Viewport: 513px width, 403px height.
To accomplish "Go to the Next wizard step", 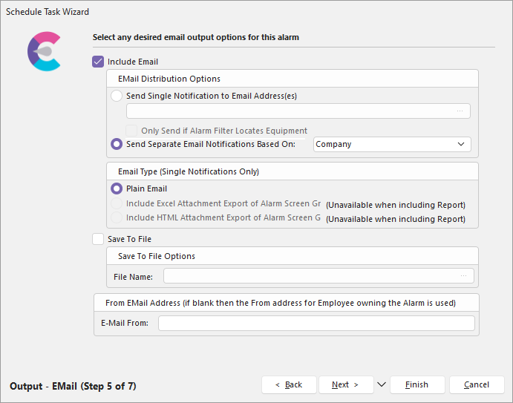I will (345, 384).
